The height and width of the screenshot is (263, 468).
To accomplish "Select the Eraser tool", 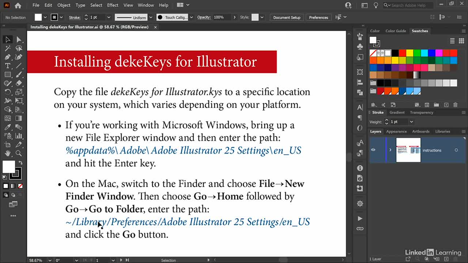I will [19, 83].
